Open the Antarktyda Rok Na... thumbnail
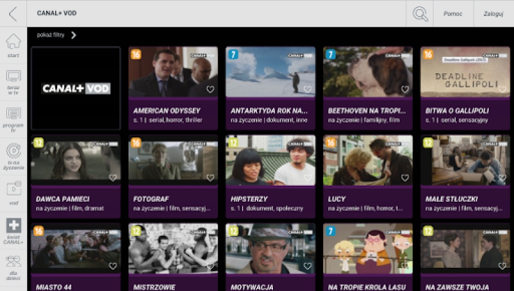Image resolution: width=514 pixels, height=291 pixels. click(x=270, y=72)
